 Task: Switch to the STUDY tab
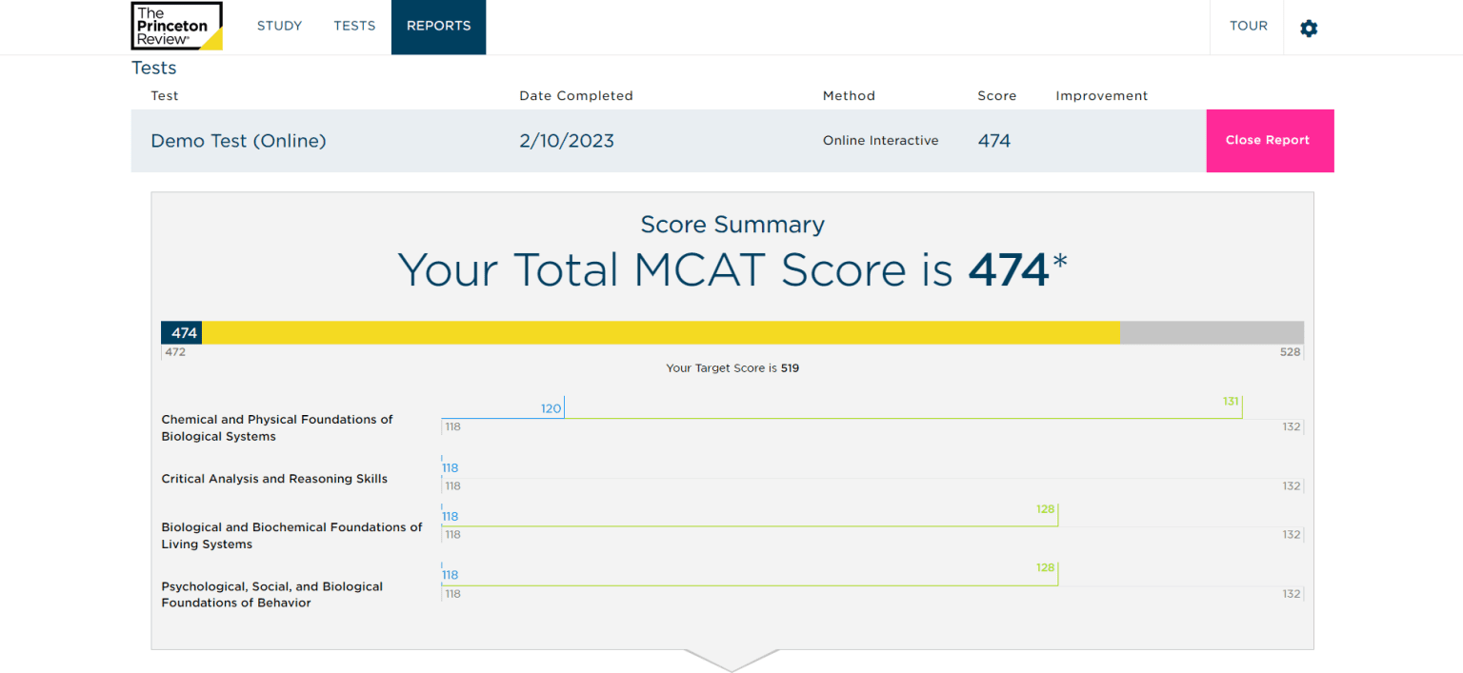tap(279, 26)
